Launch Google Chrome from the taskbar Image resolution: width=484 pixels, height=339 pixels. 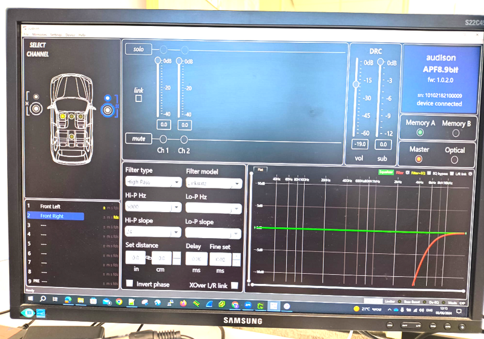click(119, 302)
